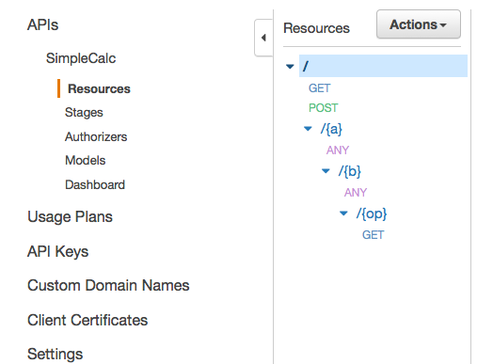Click the Resources panel heading
Screen dimensions: 477x364
[x=316, y=28]
